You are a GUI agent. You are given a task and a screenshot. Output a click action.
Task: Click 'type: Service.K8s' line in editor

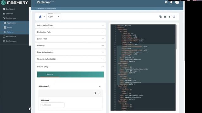[127, 58]
